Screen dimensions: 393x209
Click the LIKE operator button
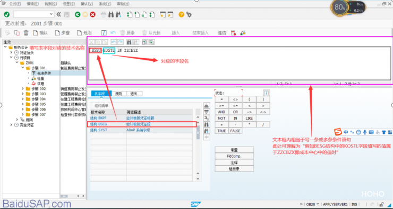click(x=249, y=118)
